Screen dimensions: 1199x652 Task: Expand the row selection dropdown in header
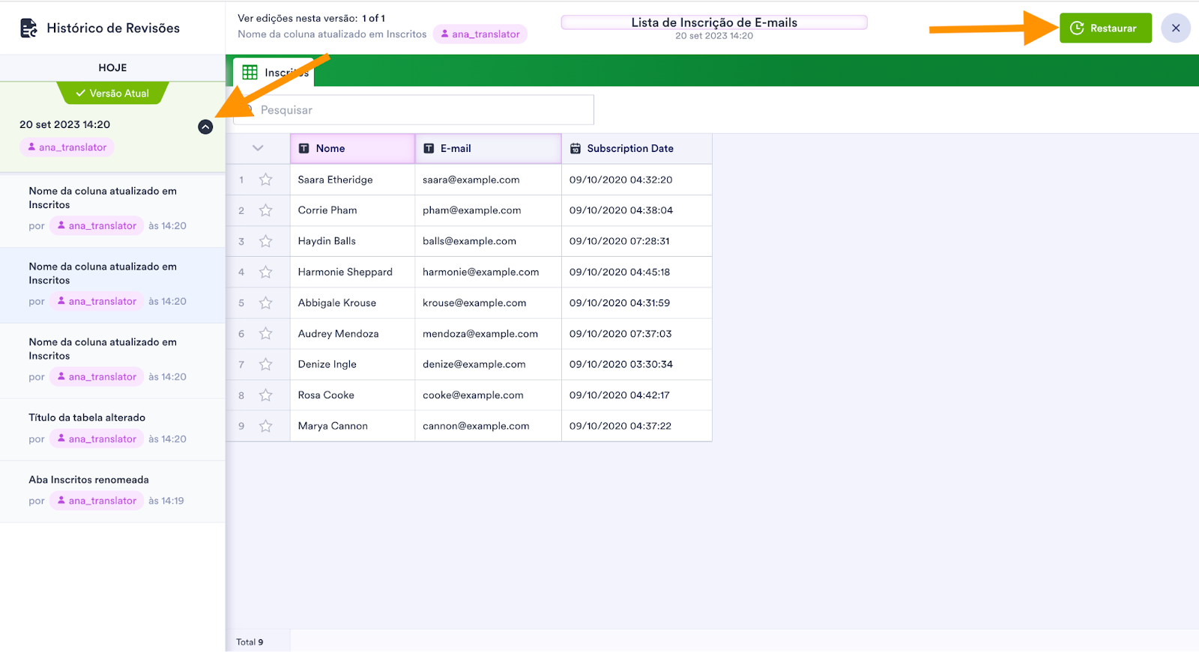tap(258, 148)
